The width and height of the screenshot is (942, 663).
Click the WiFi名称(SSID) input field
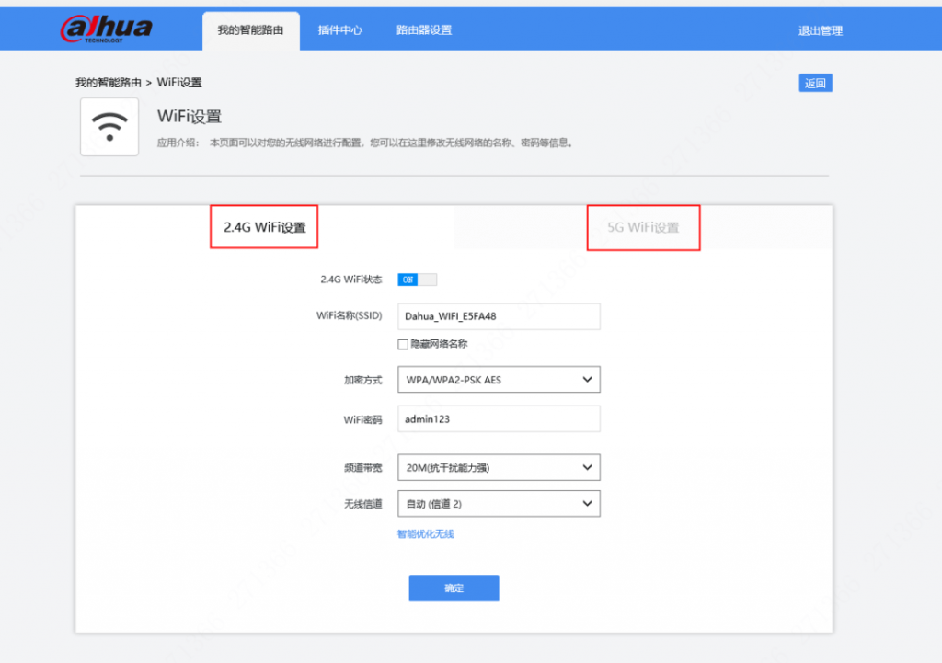click(x=498, y=315)
